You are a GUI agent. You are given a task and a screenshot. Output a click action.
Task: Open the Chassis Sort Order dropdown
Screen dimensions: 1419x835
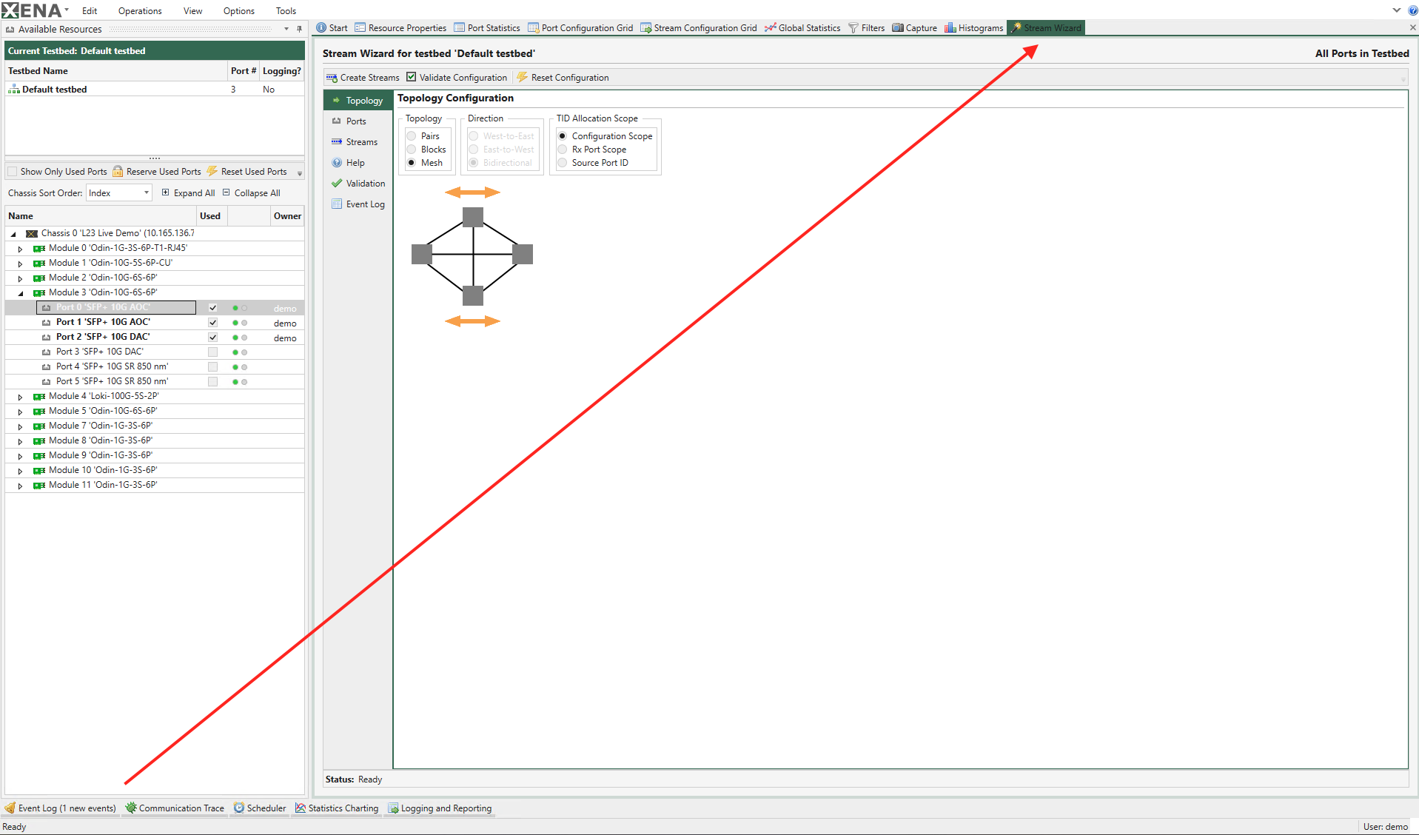146,193
